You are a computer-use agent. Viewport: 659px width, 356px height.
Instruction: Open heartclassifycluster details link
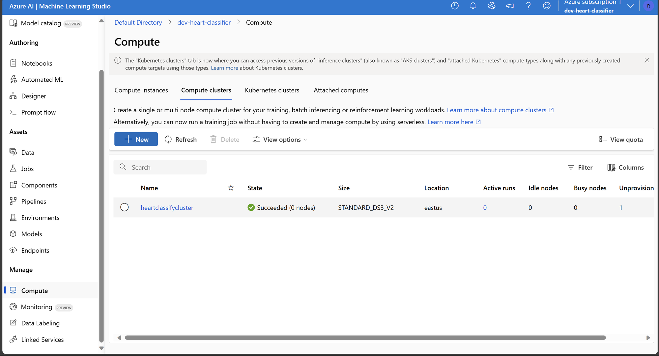tap(167, 207)
